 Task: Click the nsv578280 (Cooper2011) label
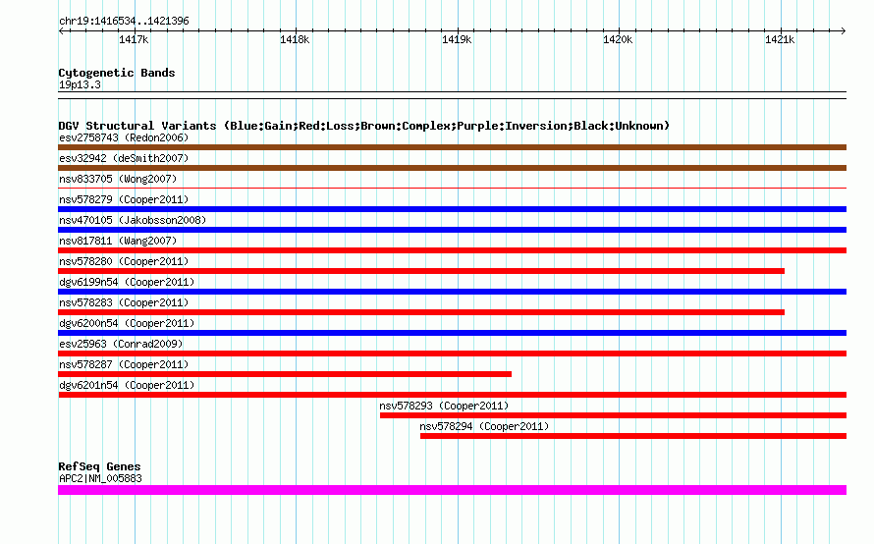click(x=124, y=261)
